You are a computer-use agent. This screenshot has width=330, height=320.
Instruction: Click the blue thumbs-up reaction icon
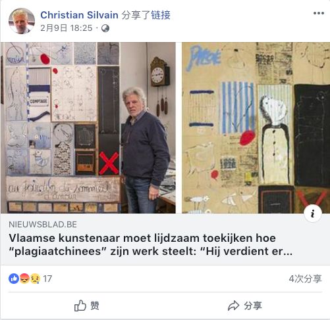[x=14, y=279]
